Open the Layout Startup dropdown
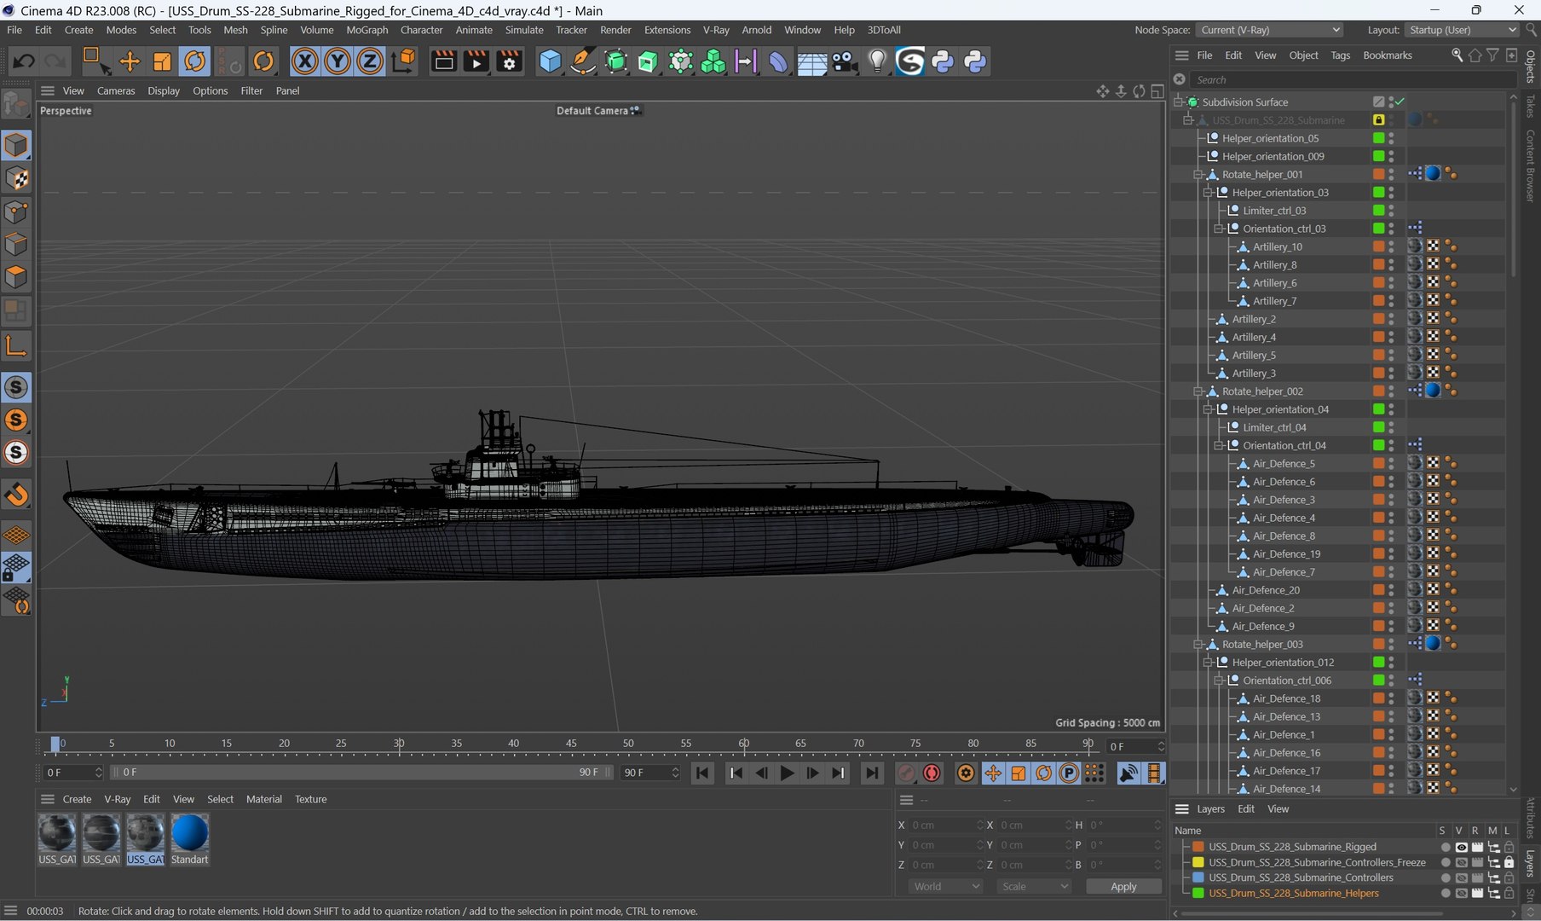1541x921 pixels. pyautogui.click(x=1462, y=30)
